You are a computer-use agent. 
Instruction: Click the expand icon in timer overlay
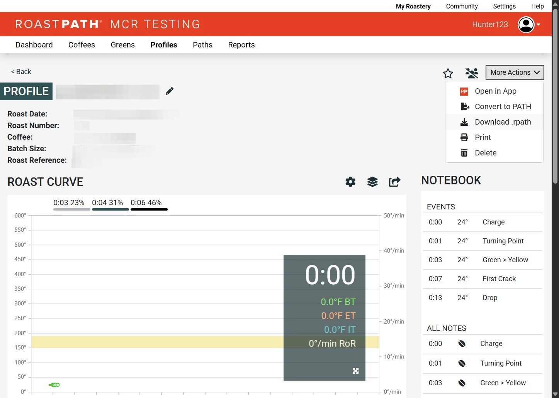click(356, 371)
